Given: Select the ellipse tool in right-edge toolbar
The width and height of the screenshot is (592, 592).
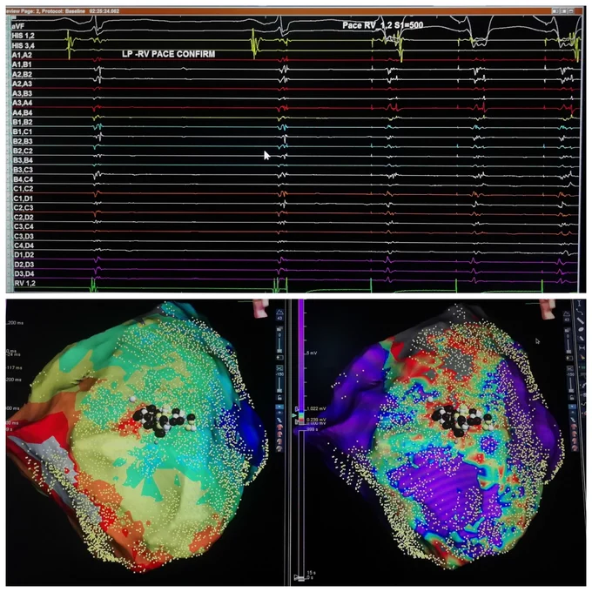Looking at the screenshot, I should [582, 330].
